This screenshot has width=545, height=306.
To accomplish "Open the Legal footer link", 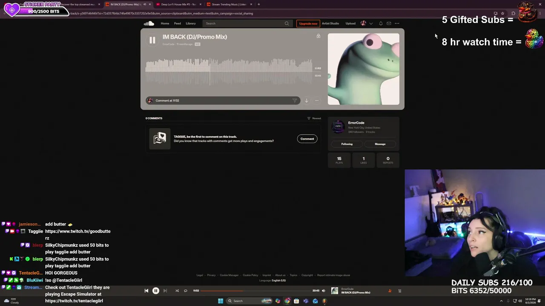I will pos(200,275).
